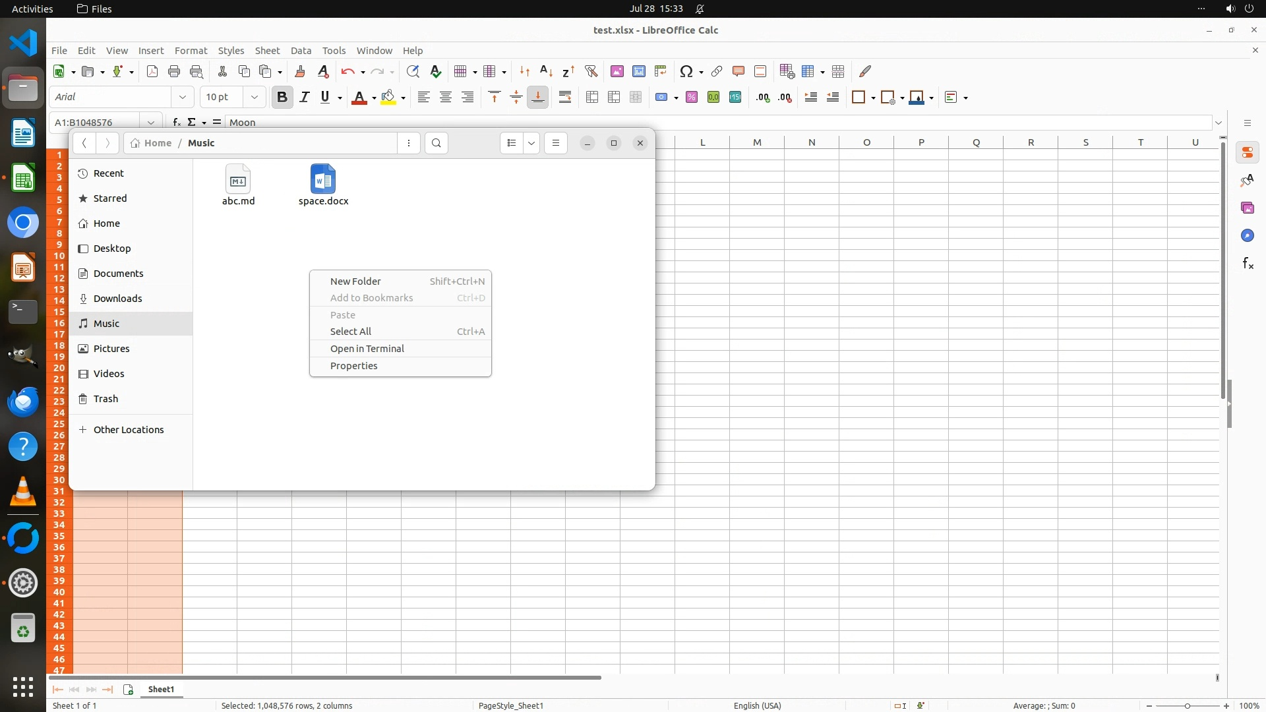1266x712 pixels.
Task: Click the background color swatch button
Action: (x=388, y=97)
